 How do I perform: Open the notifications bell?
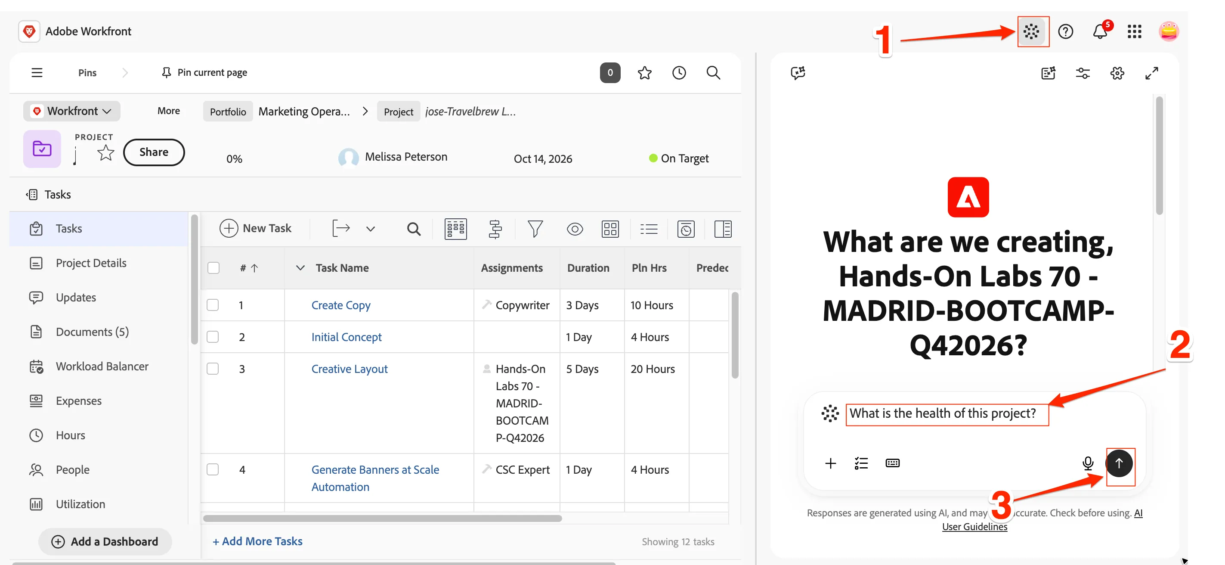coord(1099,31)
